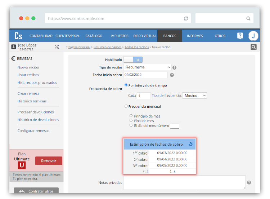Image resolution: width=270 pixels, height=199 pixels.
Task: Click the 09/05/2022 0:00:00 third cobro date
Action: (172, 165)
